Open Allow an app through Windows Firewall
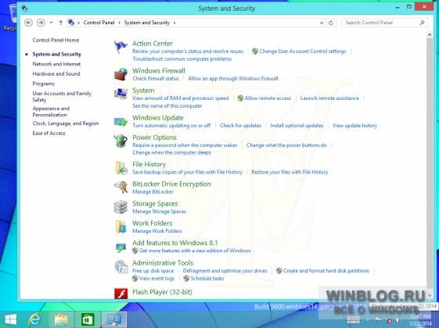This screenshot has height=328, width=439. [x=233, y=79]
